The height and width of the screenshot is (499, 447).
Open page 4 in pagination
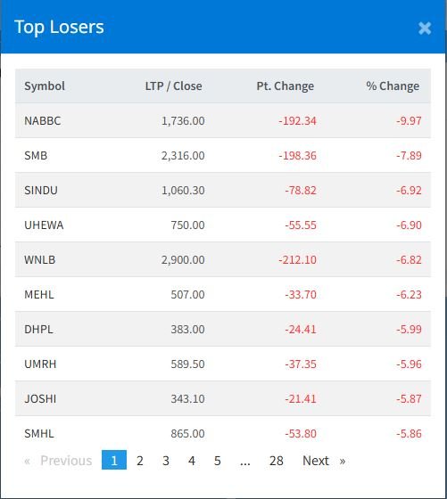192,460
